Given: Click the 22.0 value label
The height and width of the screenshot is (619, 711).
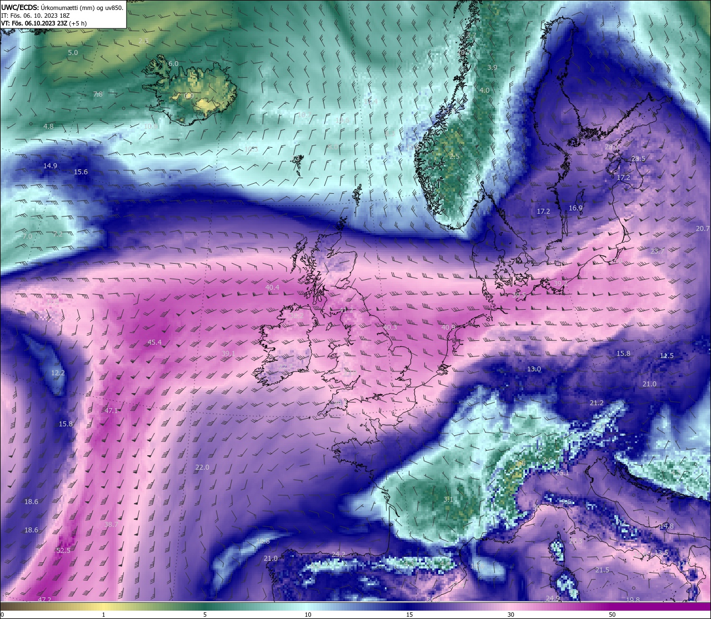Looking at the screenshot, I should [x=202, y=467].
